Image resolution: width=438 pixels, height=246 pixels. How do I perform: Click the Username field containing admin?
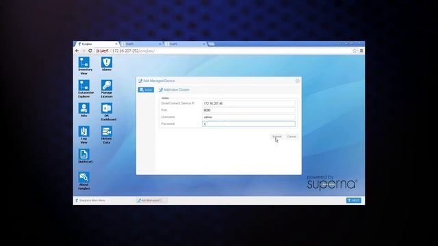pyautogui.click(x=248, y=117)
